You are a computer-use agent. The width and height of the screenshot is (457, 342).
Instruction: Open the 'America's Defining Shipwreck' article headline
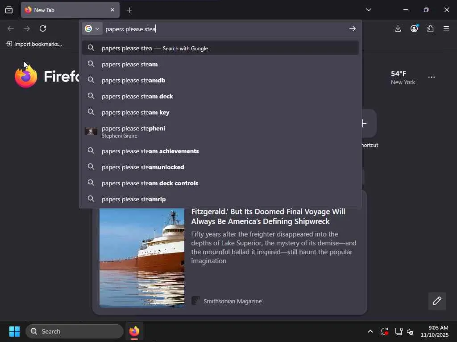click(268, 216)
